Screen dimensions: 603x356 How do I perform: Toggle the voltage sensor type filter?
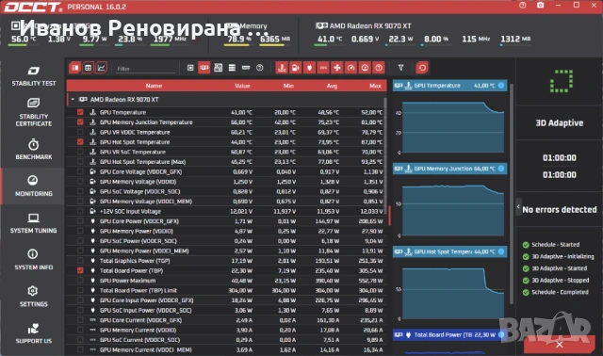pos(296,68)
